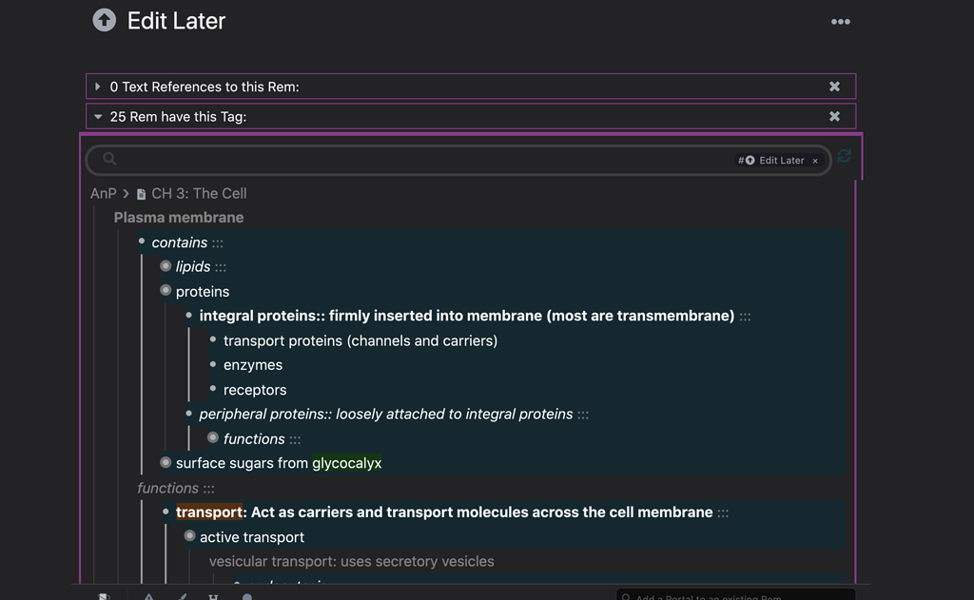The width and height of the screenshot is (974, 600).
Task: Click into the tagged Rem search field
Action: tap(419, 160)
